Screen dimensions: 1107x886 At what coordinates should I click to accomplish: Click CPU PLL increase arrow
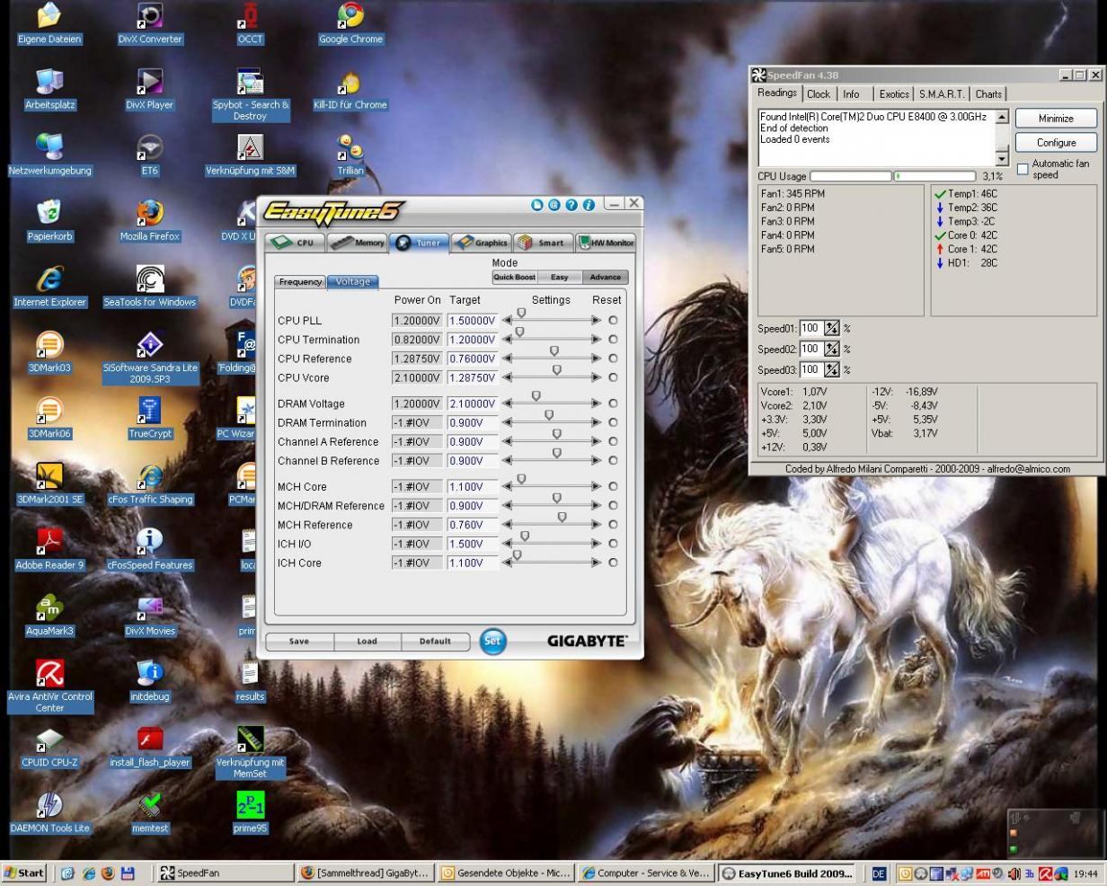coord(596,320)
